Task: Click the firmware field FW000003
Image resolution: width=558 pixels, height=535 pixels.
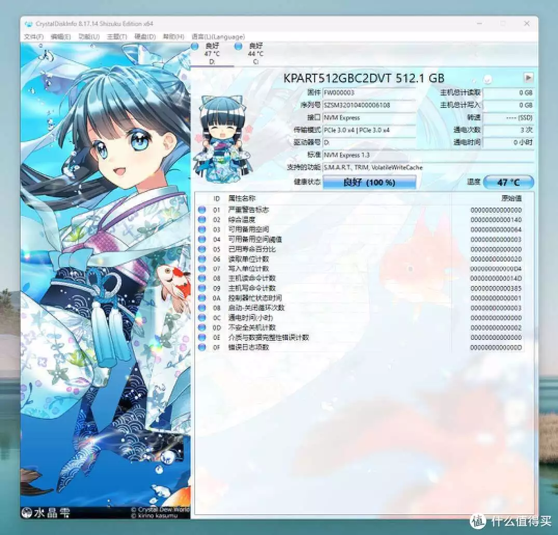Action: 369,92
